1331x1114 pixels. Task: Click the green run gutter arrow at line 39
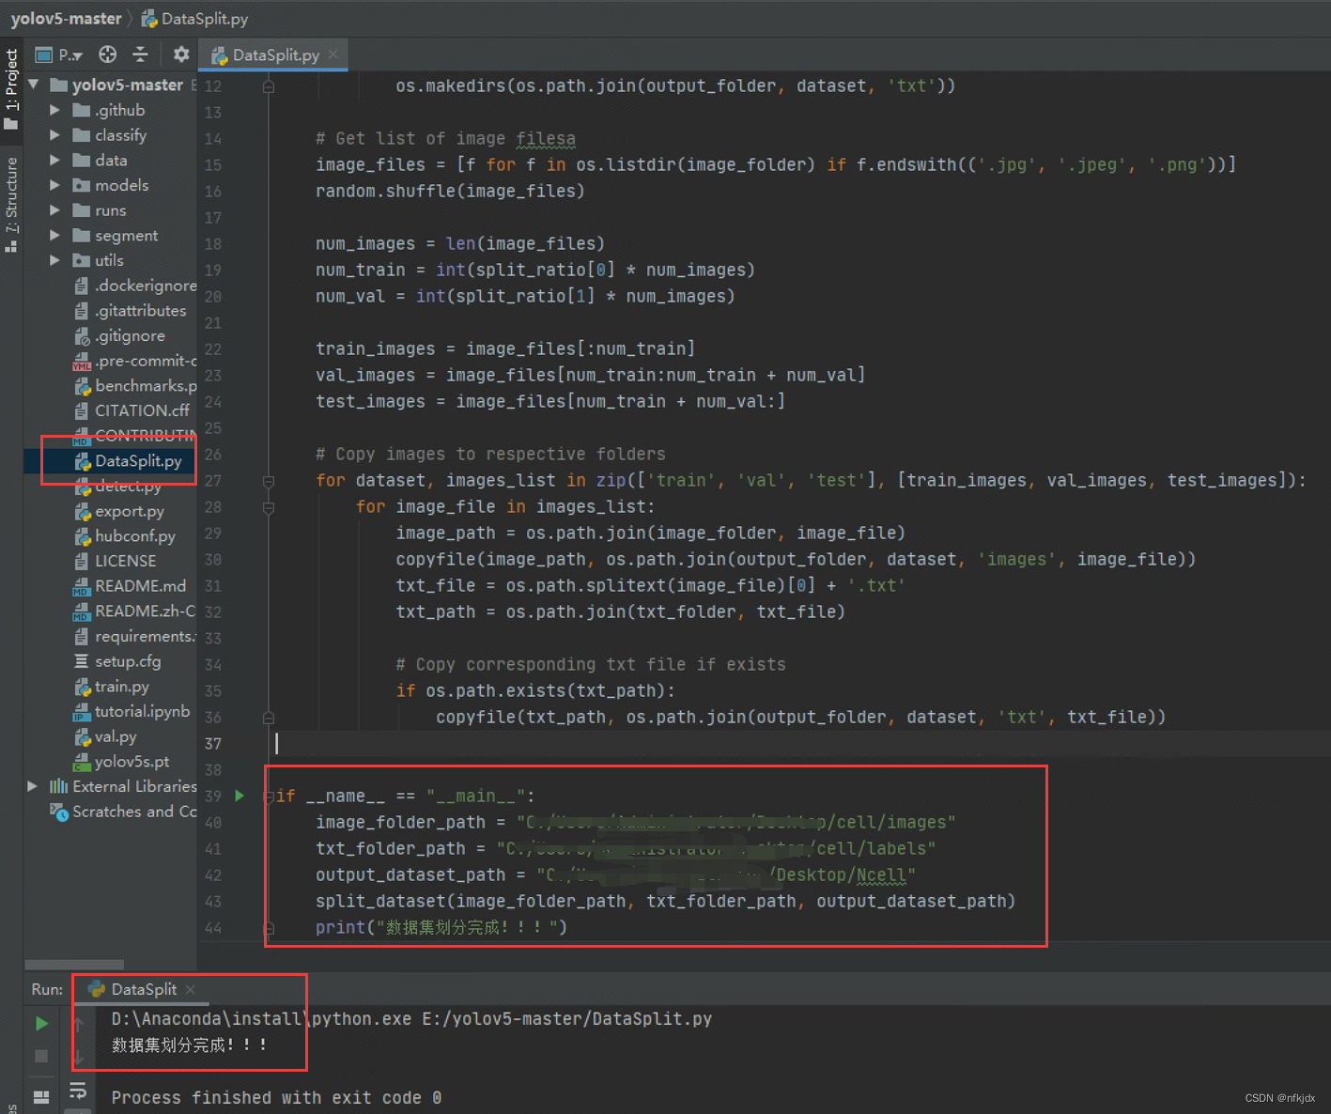(240, 796)
